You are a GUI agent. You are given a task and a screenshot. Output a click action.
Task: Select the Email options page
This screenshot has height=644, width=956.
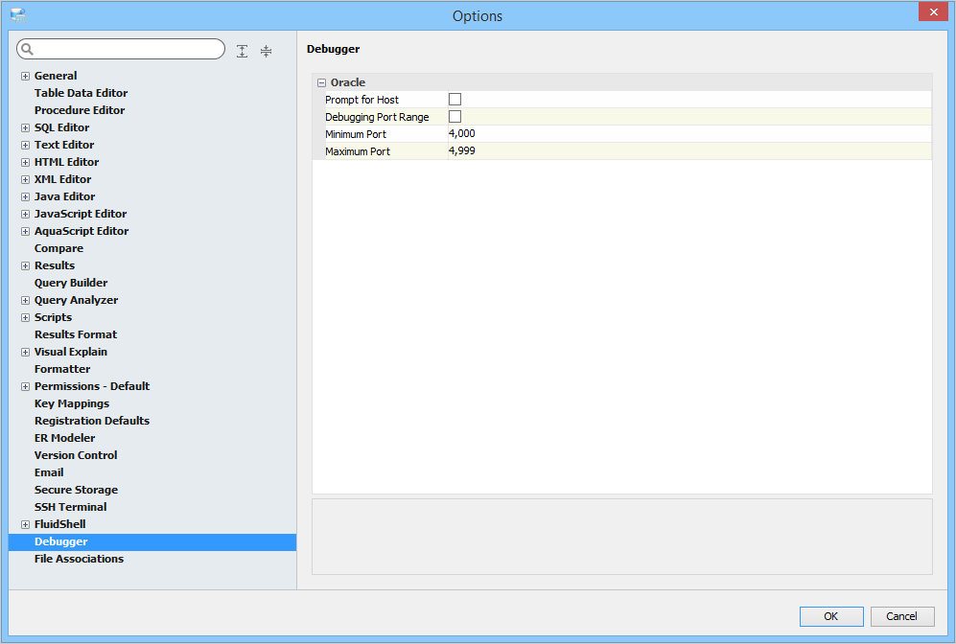coord(49,472)
